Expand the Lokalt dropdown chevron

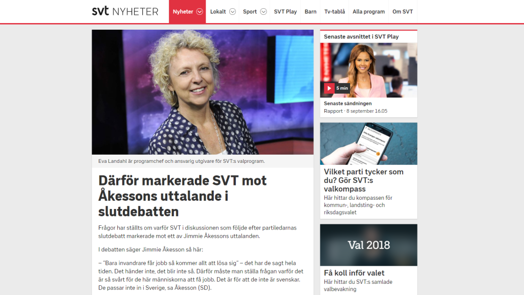[233, 12]
